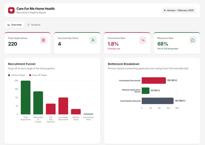This screenshot has width=205, height=145.
Task: Click the gray Total Pipeline Blocked bar
Action: [x=158, y=101]
